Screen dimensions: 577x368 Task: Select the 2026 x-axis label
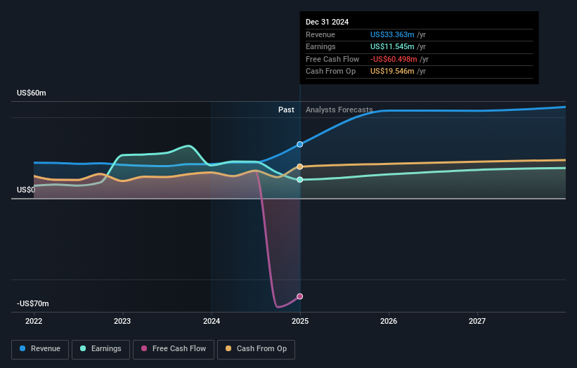point(389,321)
